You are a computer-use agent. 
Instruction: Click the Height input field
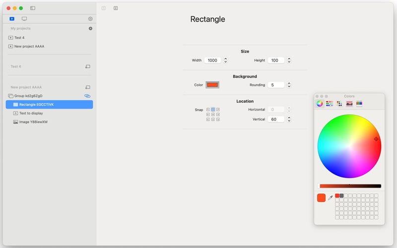276,60
